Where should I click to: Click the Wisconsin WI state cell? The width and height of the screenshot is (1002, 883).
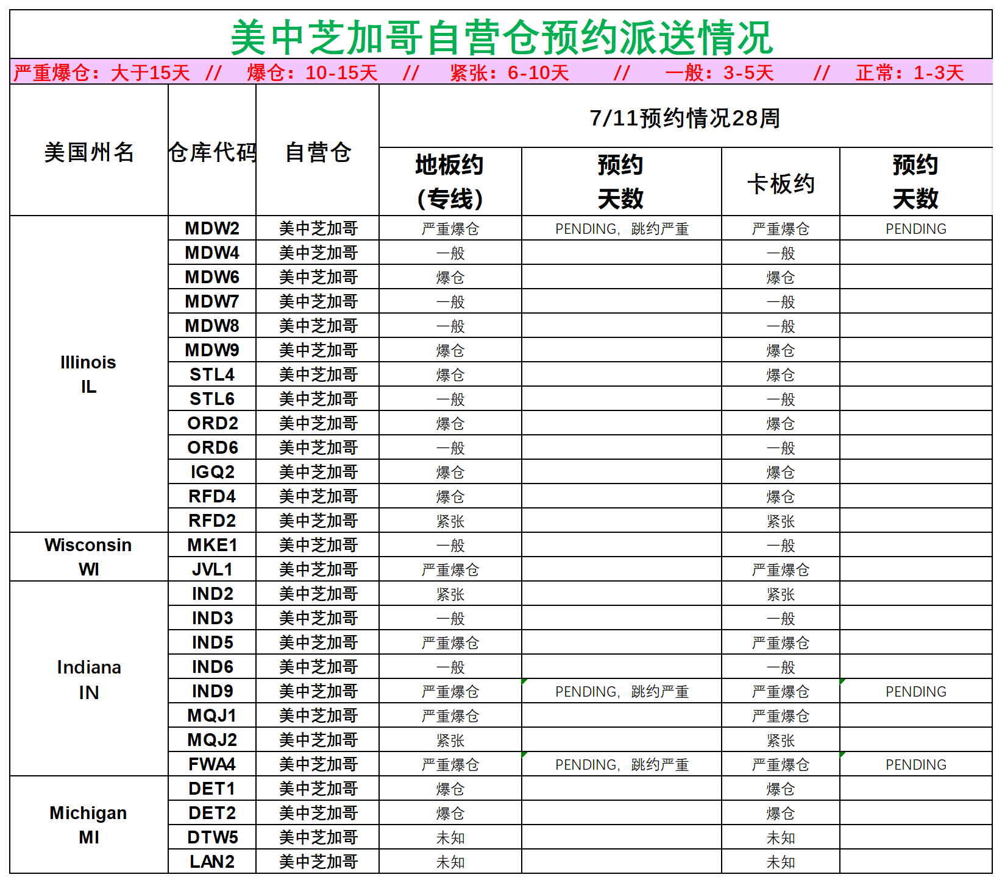click(x=88, y=557)
